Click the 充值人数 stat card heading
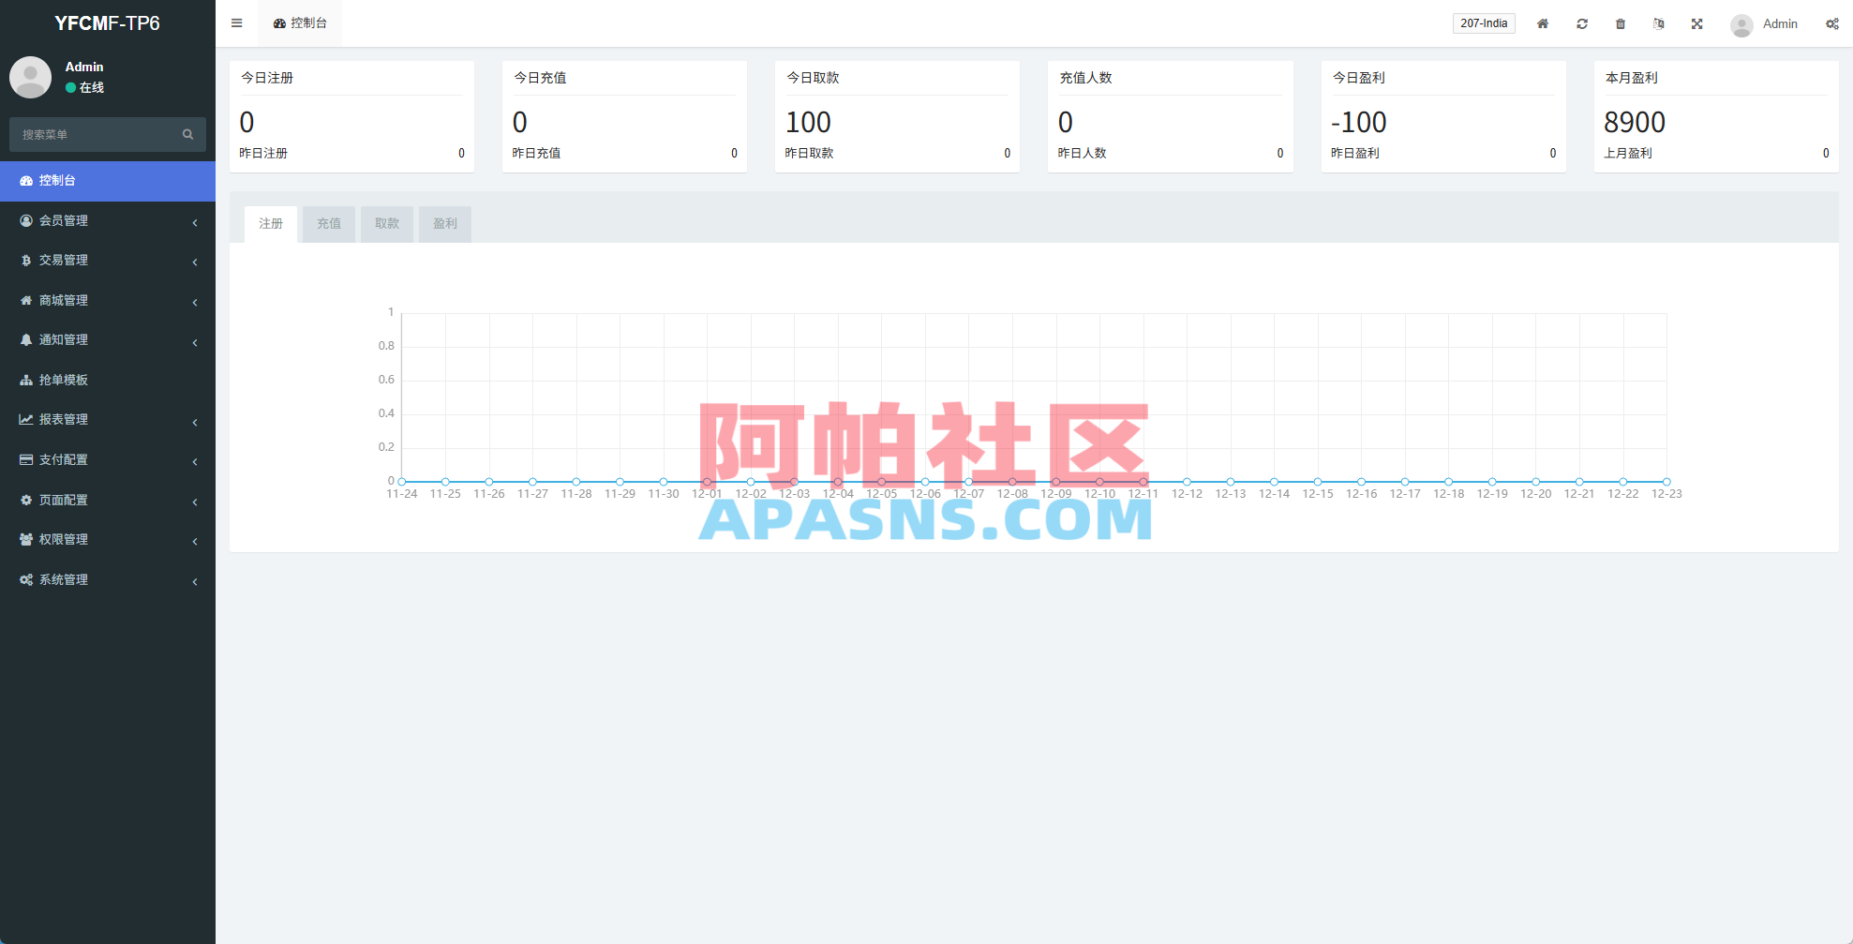Screen dimensions: 1853x944 [x=1085, y=78]
